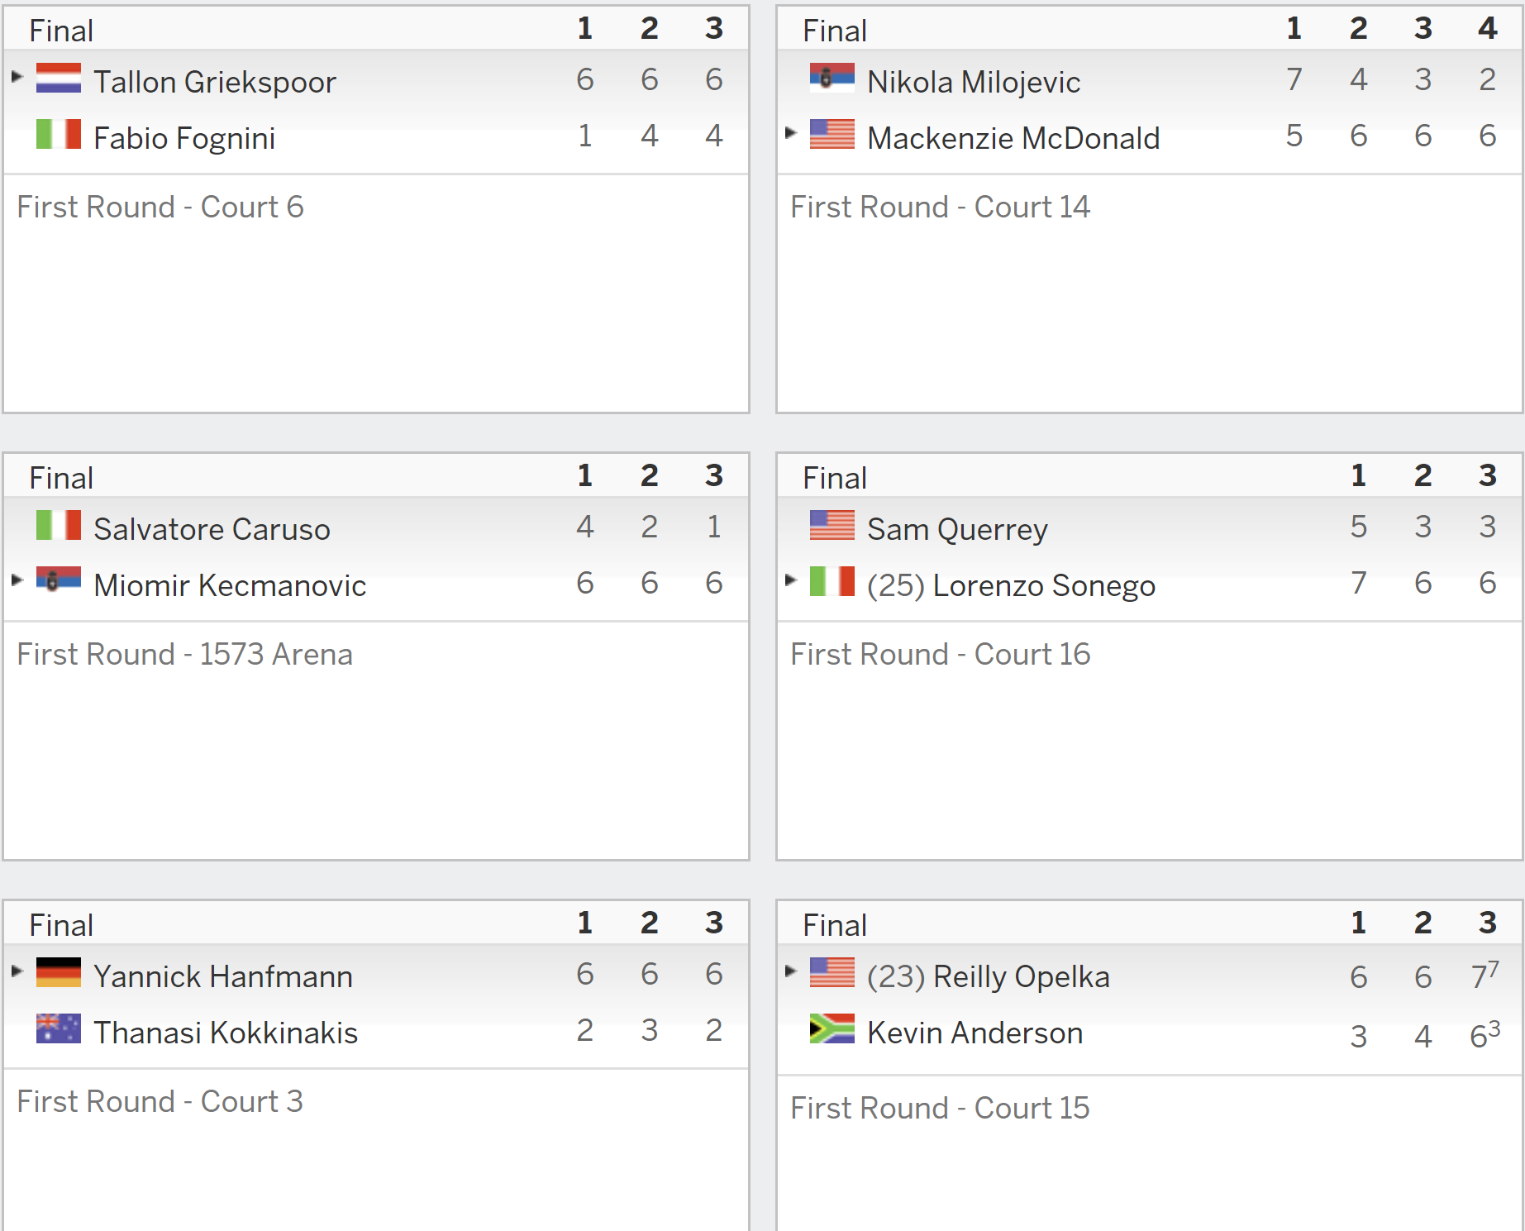Click the Italy flag next to Fabio Fognini

pyautogui.click(x=59, y=134)
